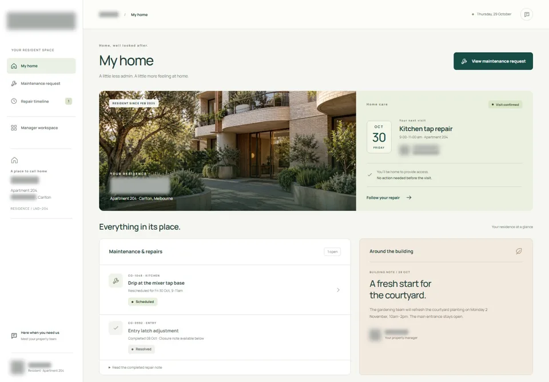Open the Drip at the mixer tap row chevron
549x382 pixels.
tap(338, 290)
